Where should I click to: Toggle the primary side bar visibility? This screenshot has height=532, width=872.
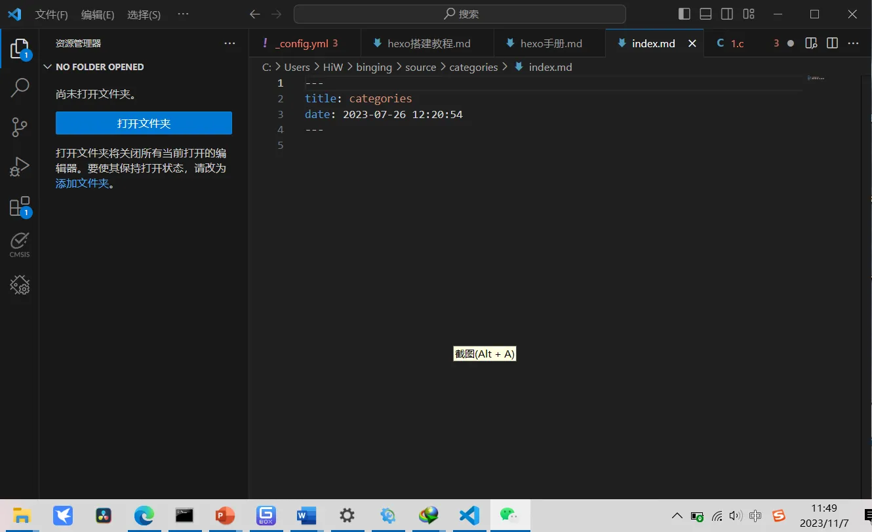click(684, 14)
